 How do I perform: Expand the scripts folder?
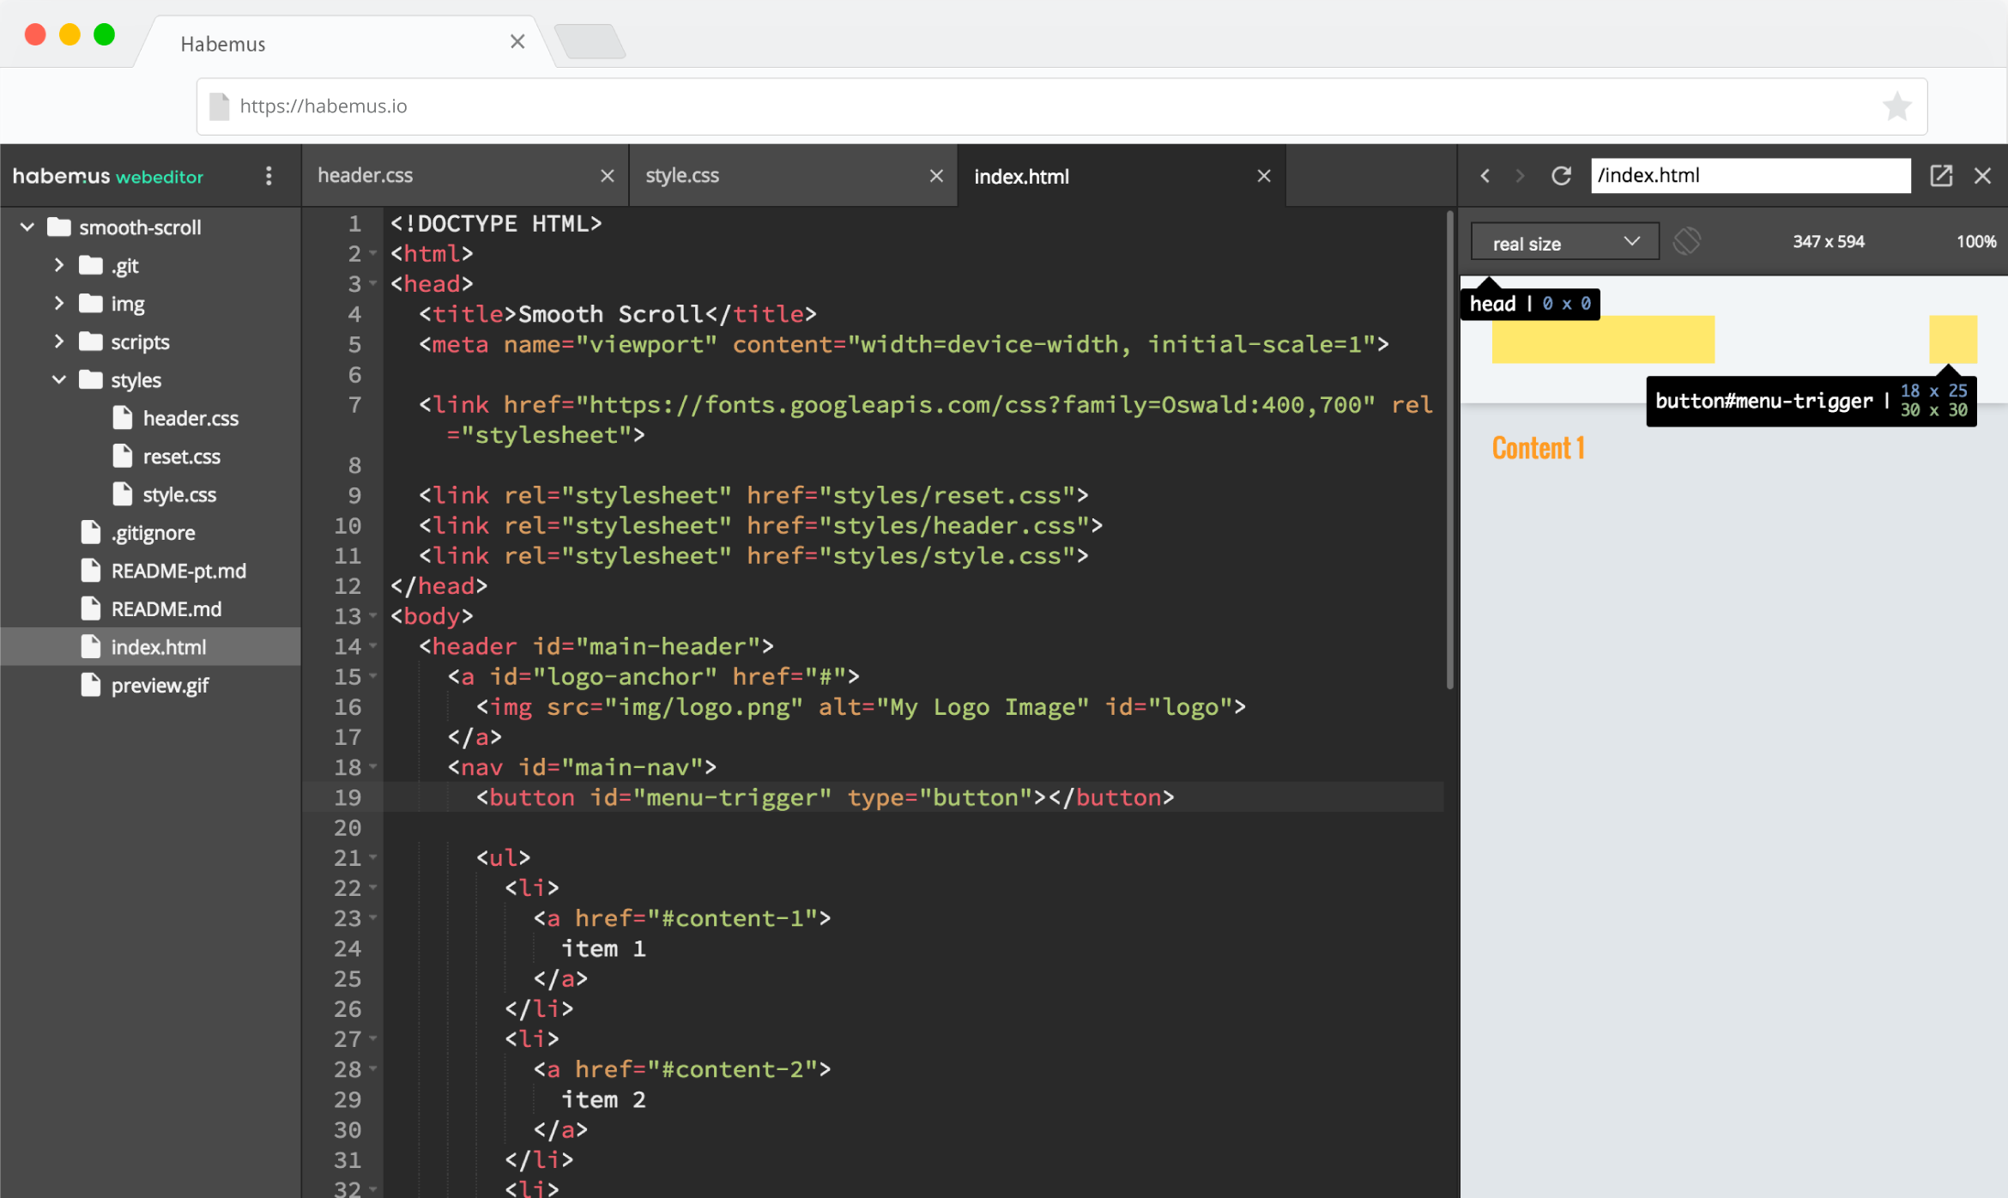pos(58,342)
